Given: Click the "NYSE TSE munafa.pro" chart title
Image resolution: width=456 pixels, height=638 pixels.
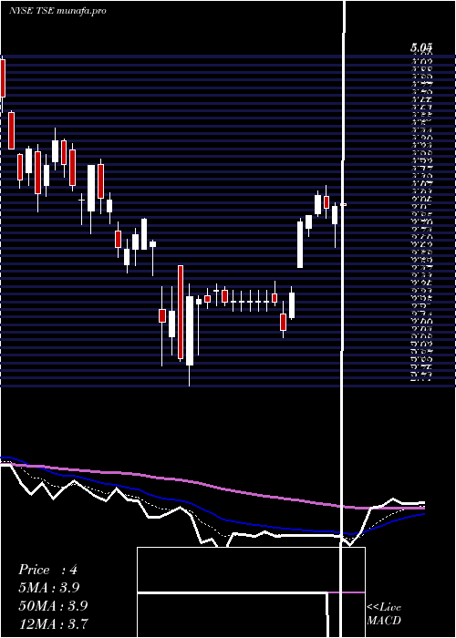Looking at the screenshot, I should (57, 11).
